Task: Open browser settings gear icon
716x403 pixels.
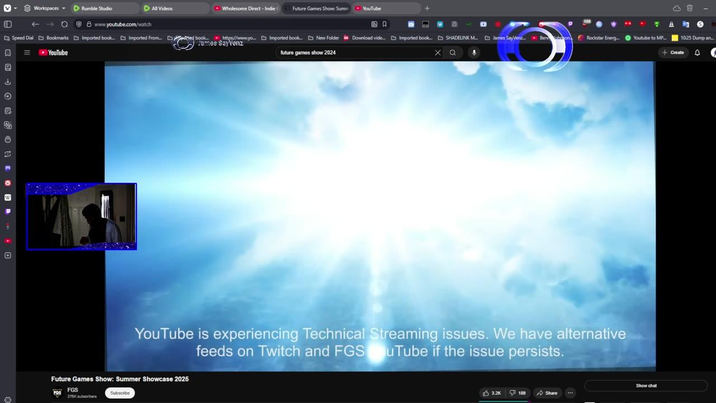Action: (8, 400)
